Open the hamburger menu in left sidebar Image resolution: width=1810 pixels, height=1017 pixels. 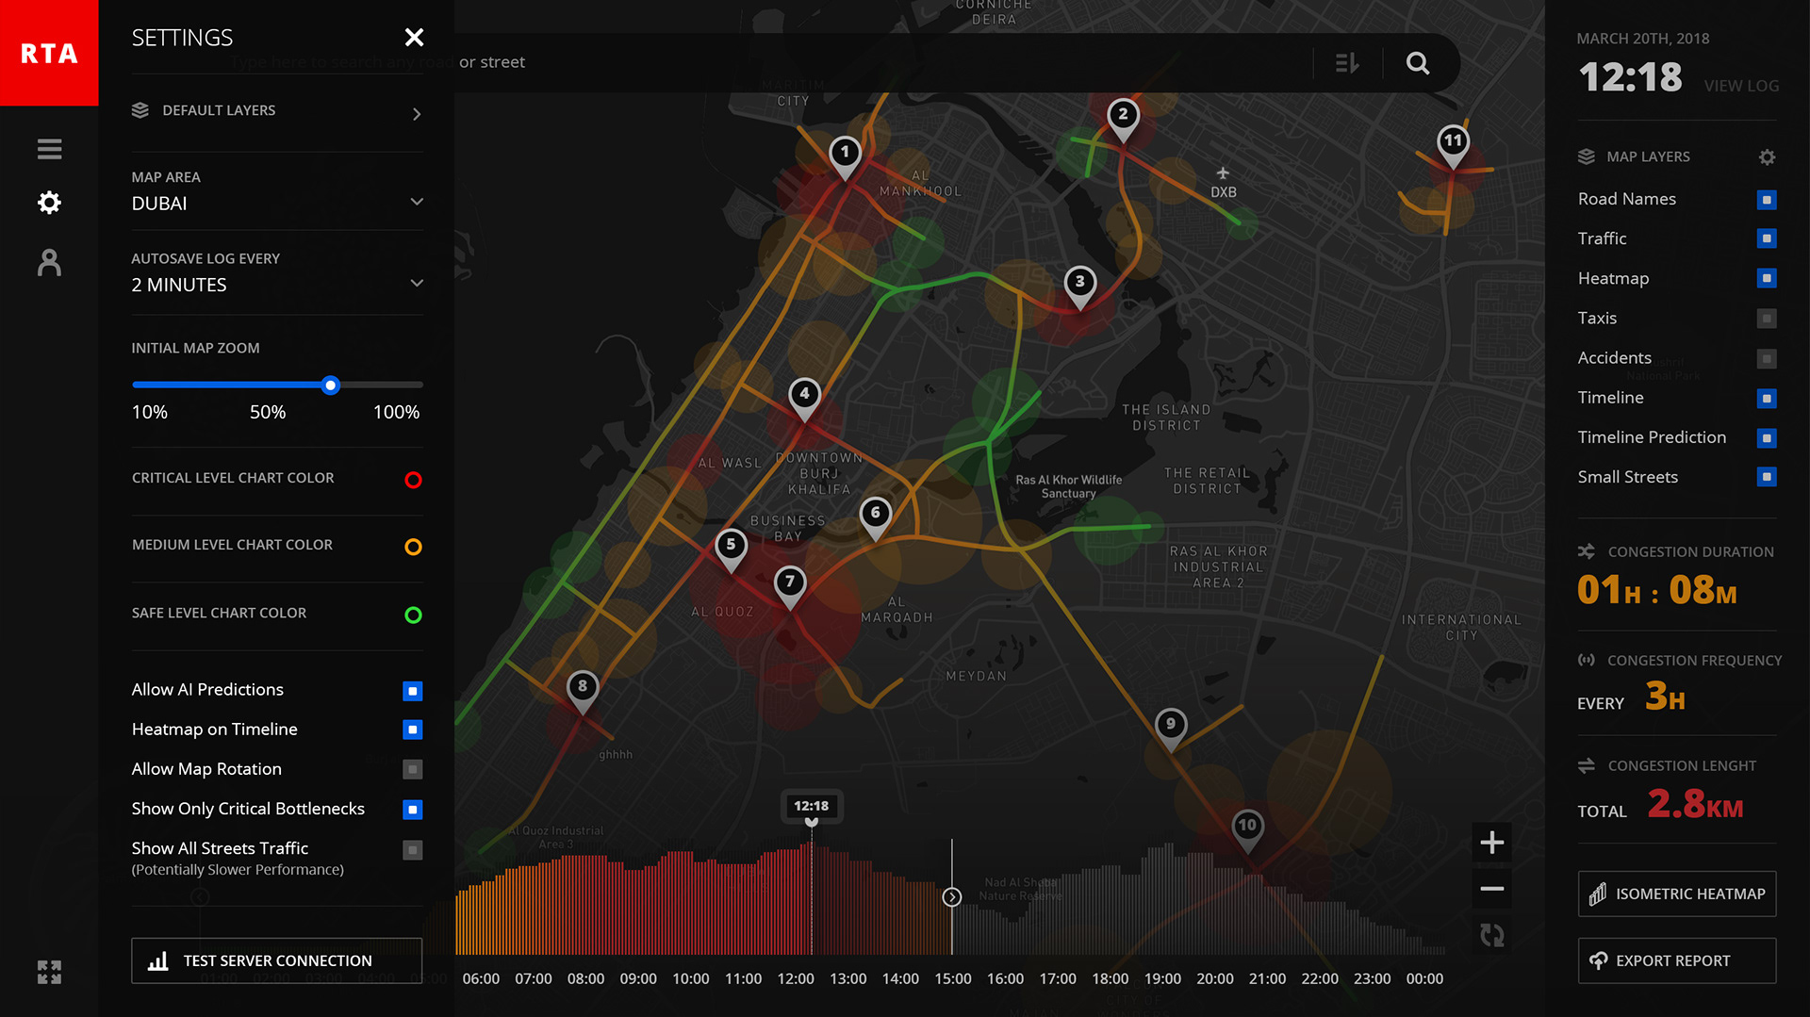coord(49,149)
